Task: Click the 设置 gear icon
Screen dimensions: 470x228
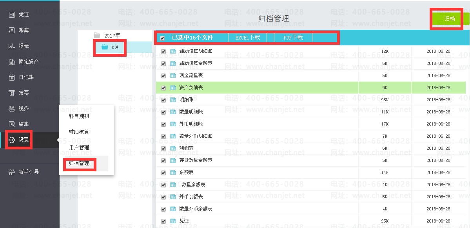Action: (12, 140)
